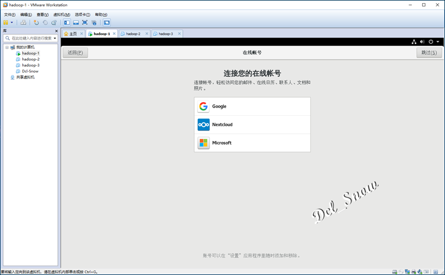
Task: Open the 帮助(H) menu
Action: (101, 15)
